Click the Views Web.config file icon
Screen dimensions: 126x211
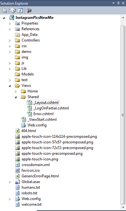[23, 125]
